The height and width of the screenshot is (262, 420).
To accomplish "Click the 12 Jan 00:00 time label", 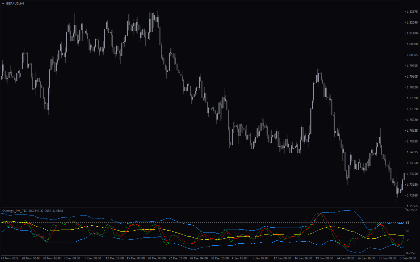I will [283, 258].
